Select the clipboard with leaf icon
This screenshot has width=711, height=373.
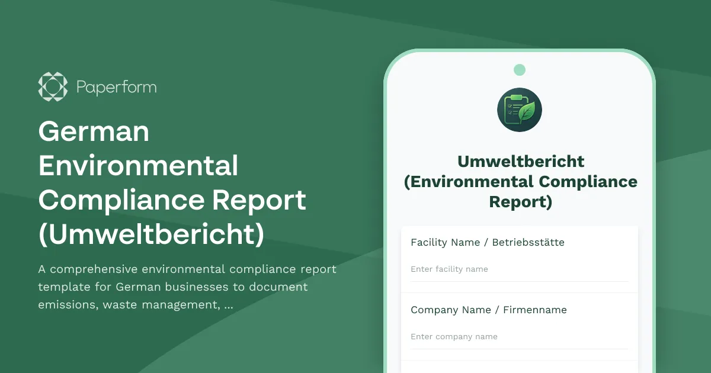click(520, 110)
